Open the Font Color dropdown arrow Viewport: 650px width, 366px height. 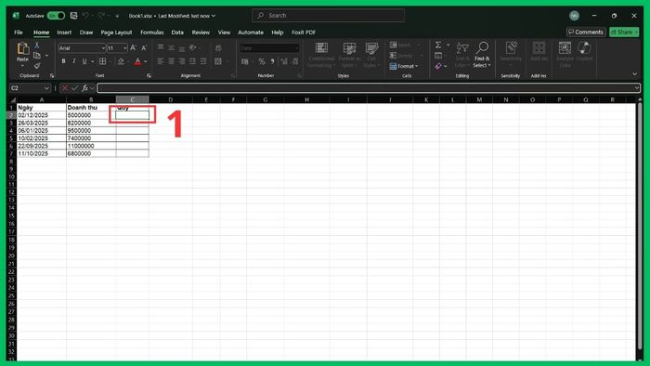point(146,61)
